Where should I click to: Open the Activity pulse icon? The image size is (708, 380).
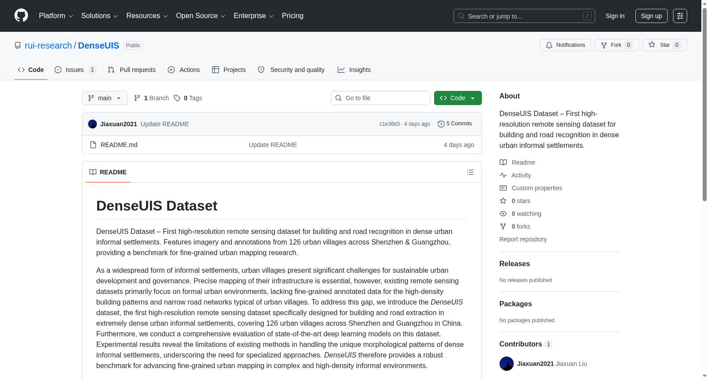[503, 175]
